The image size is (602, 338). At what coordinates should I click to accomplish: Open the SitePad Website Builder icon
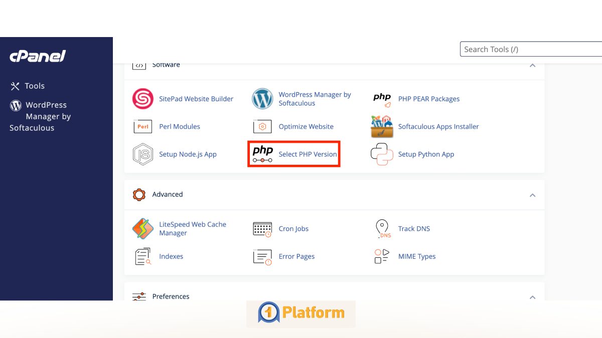tap(143, 99)
